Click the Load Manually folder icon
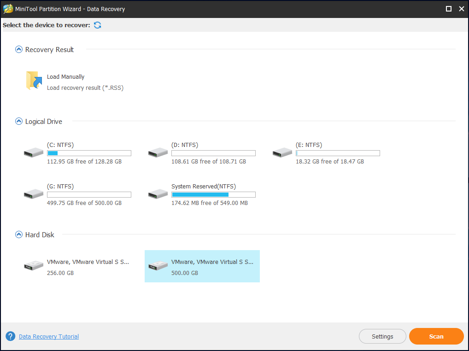Image resolution: width=469 pixels, height=351 pixels. click(x=34, y=81)
